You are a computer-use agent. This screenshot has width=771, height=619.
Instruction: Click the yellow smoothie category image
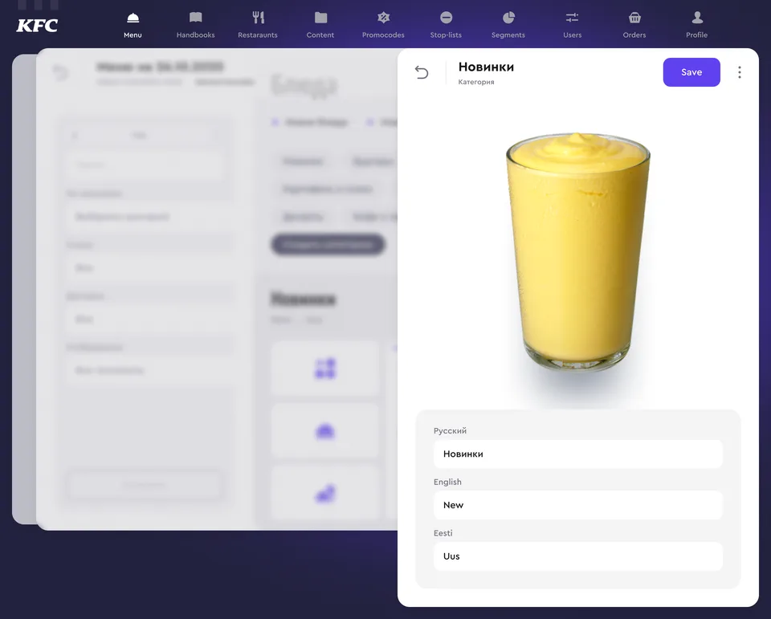coord(577,253)
